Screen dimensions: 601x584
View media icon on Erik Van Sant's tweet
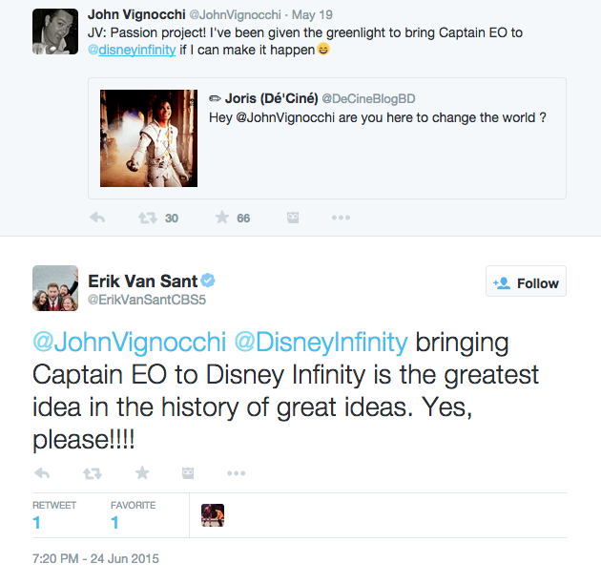[x=189, y=472]
